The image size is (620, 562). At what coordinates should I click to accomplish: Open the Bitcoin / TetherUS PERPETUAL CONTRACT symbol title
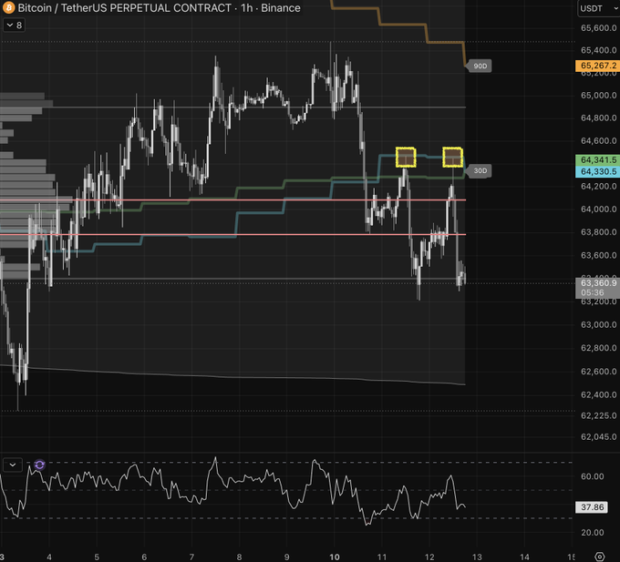(159, 8)
